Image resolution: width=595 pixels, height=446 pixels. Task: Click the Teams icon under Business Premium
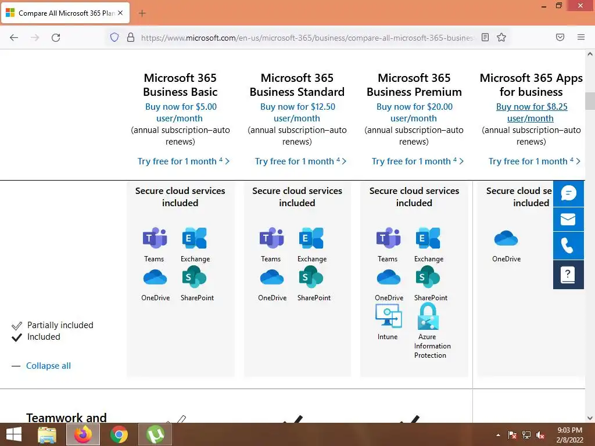coord(389,238)
